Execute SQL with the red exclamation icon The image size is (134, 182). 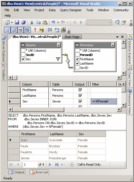pyautogui.click(x=35, y=30)
